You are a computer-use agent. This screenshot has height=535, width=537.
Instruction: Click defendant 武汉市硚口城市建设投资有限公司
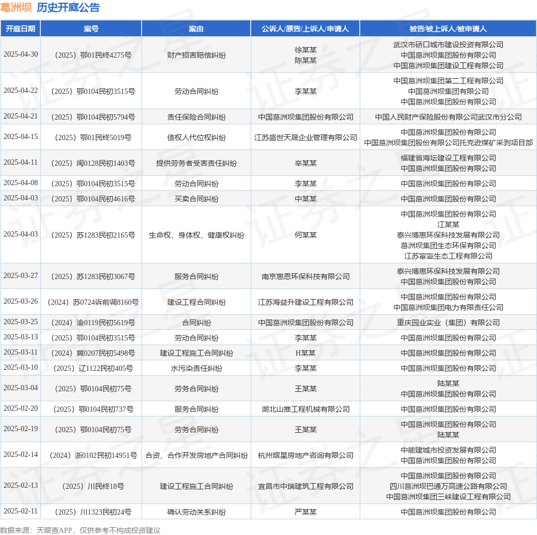click(448, 45)
